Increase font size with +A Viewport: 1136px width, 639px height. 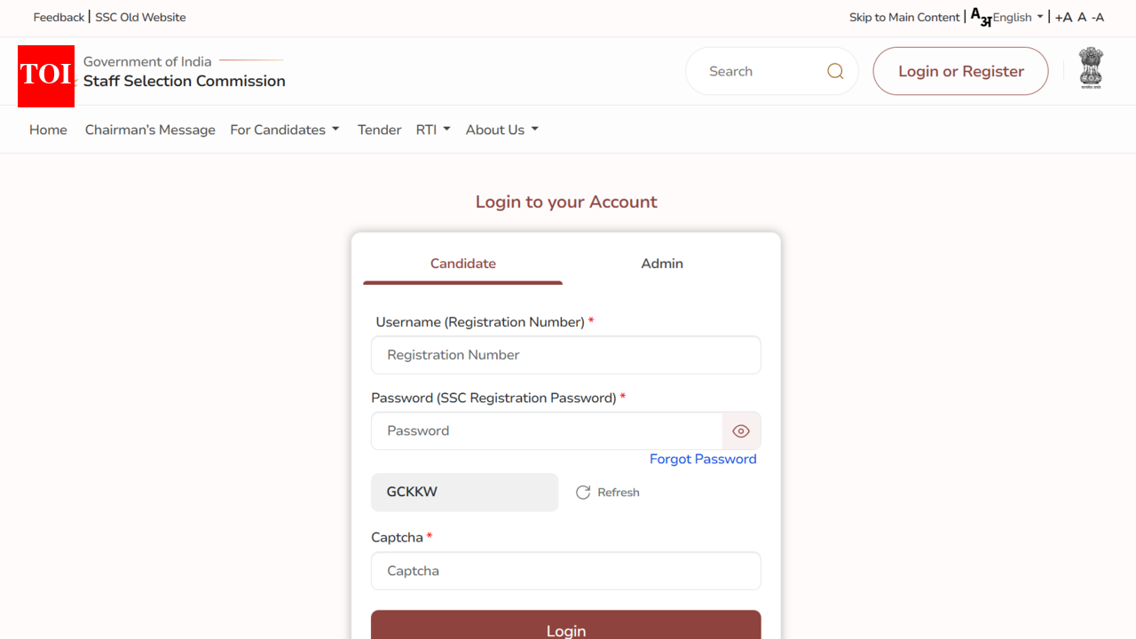(1063, 17)
